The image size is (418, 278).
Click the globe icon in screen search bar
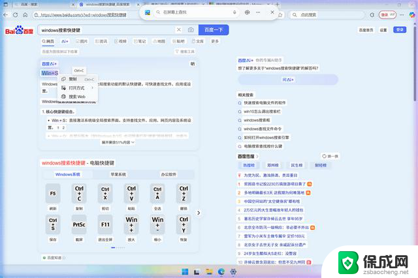coord(247,12)
